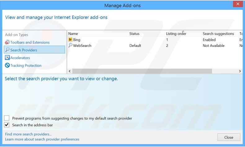The height and width of the screenshot is (147, 245).
Task: Close the Manage Add-ons window via X
Action: point(238,4)
